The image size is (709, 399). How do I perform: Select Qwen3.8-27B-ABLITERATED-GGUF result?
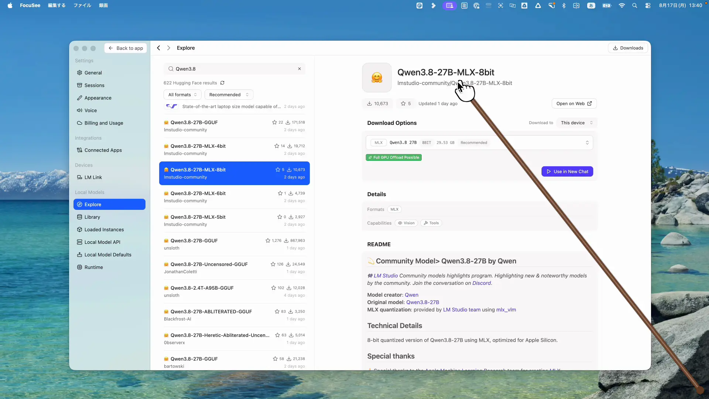(x=234, y=315)
